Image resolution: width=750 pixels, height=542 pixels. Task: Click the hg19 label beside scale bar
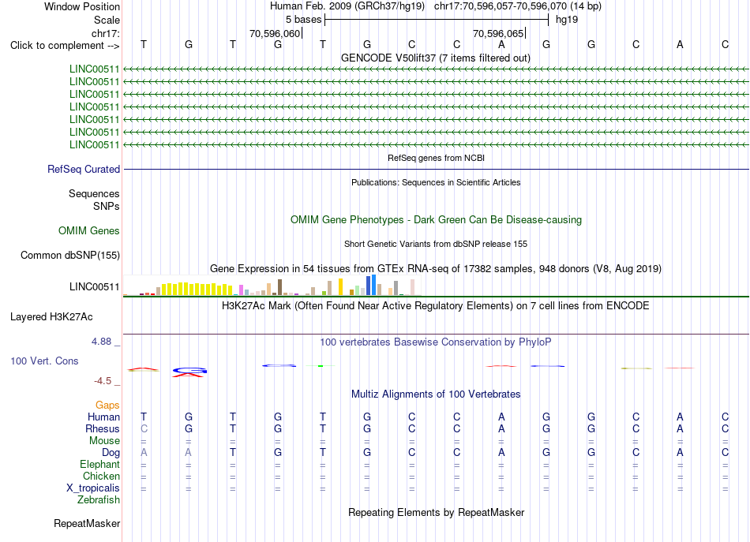coord(567,20)
